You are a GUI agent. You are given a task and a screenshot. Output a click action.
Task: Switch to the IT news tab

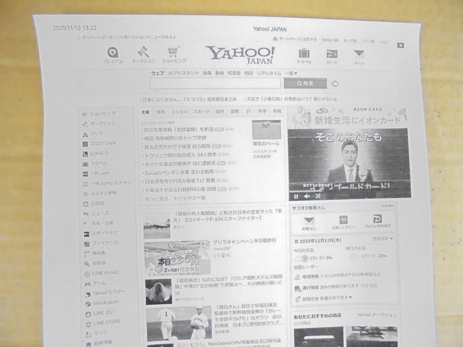[x=249, y=111]
